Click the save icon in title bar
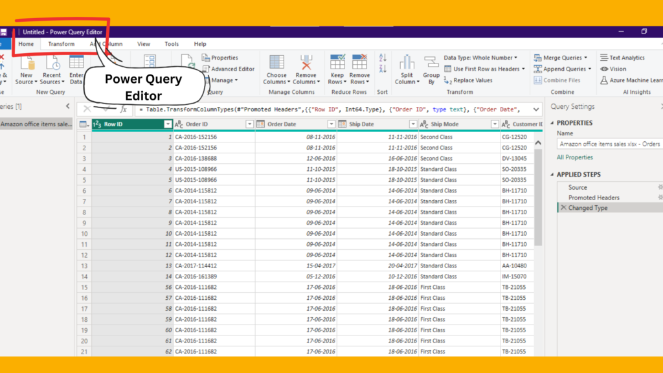Image resolution: width=663 pixels, height=373 pixels. point(3,32)
